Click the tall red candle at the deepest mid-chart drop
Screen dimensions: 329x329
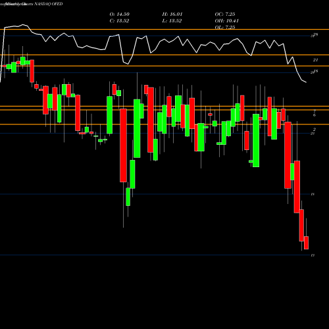click(123, 145)
